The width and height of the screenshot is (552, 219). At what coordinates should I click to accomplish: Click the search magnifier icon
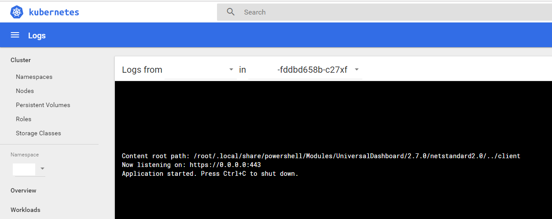231,12
